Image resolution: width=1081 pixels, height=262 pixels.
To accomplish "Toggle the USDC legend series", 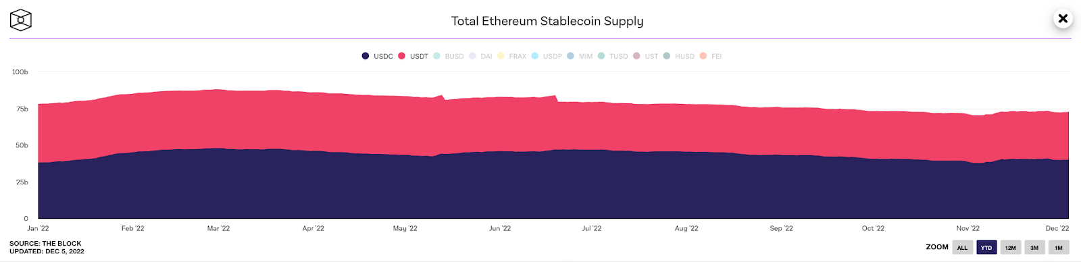I will pos(378,56).
